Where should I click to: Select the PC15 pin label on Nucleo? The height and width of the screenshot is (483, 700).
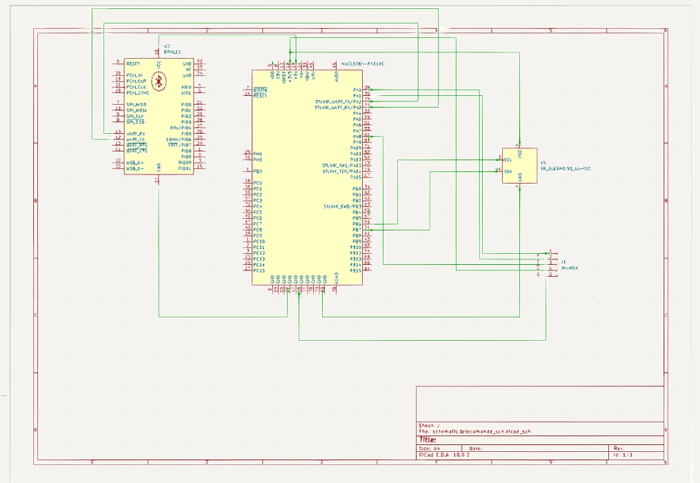coord(259,270)
